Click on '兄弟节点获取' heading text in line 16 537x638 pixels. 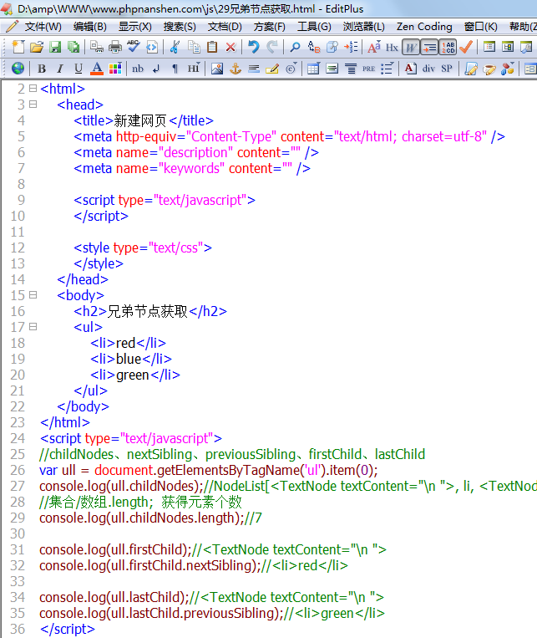click(x=148, y=312)
